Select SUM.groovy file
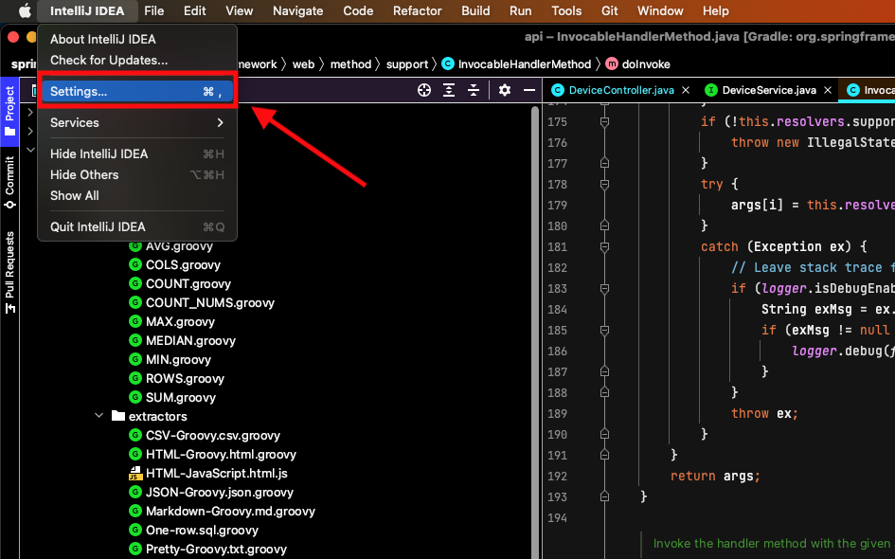The width and height of the screenshot is (895, 559). (180, 397)
